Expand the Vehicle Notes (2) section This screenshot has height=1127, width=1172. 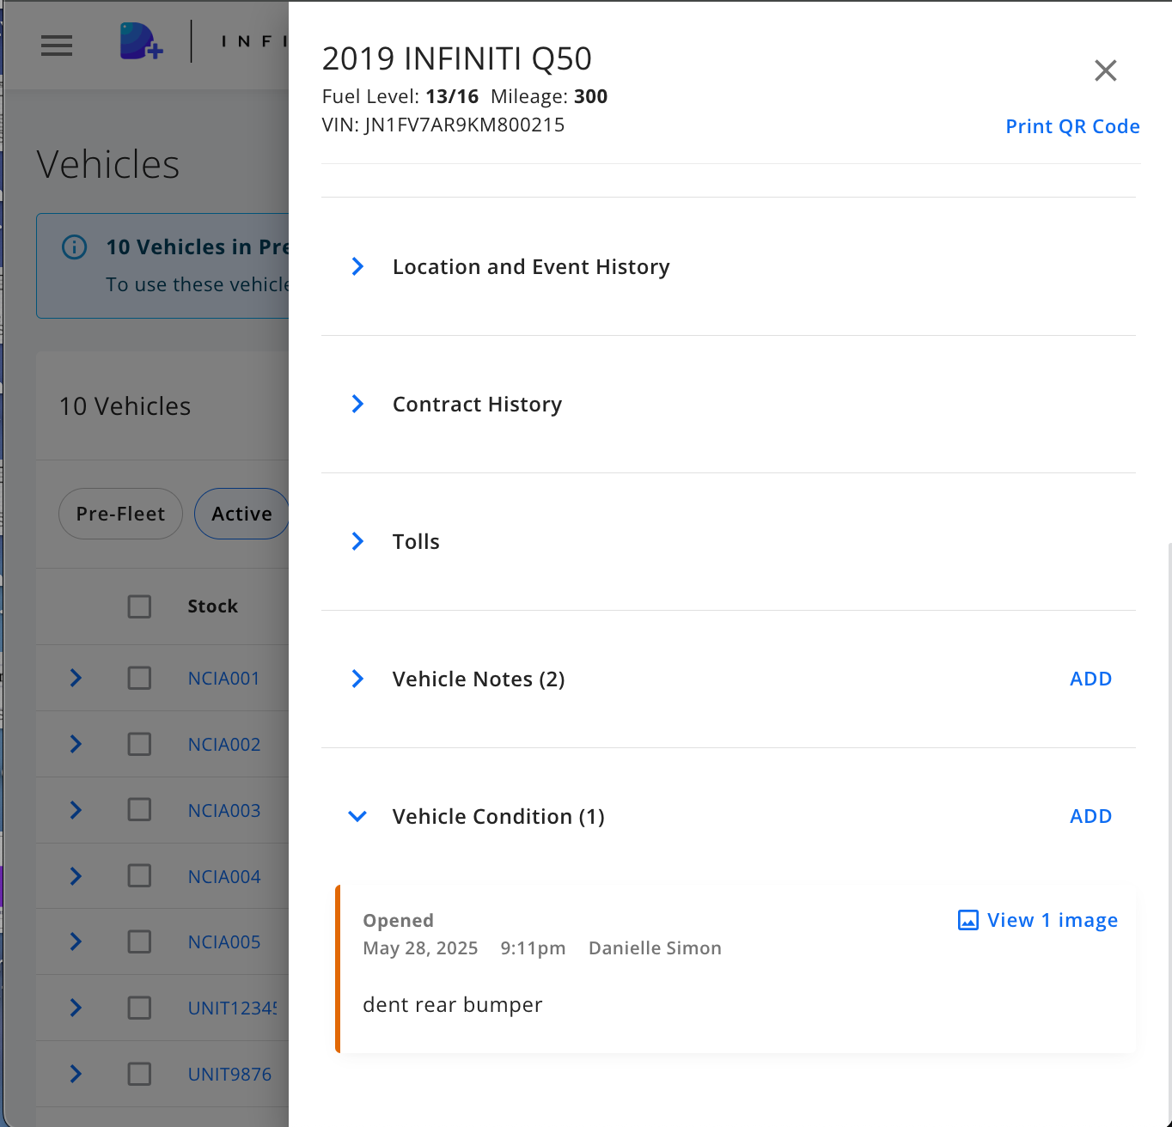point(357,679)
